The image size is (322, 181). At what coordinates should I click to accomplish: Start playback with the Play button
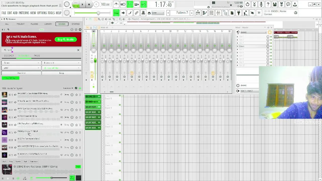[82, 4]
